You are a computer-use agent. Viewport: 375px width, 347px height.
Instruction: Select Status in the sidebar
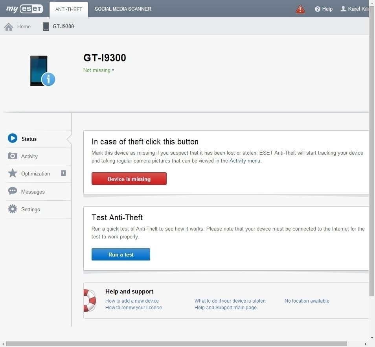(38, 139)
